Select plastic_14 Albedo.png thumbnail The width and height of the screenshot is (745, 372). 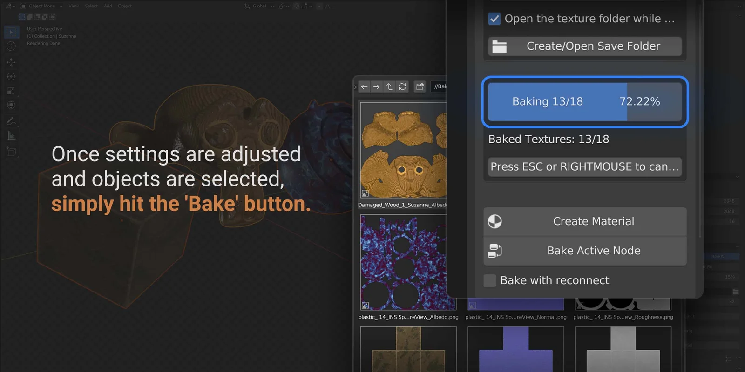tap(408, 262)
